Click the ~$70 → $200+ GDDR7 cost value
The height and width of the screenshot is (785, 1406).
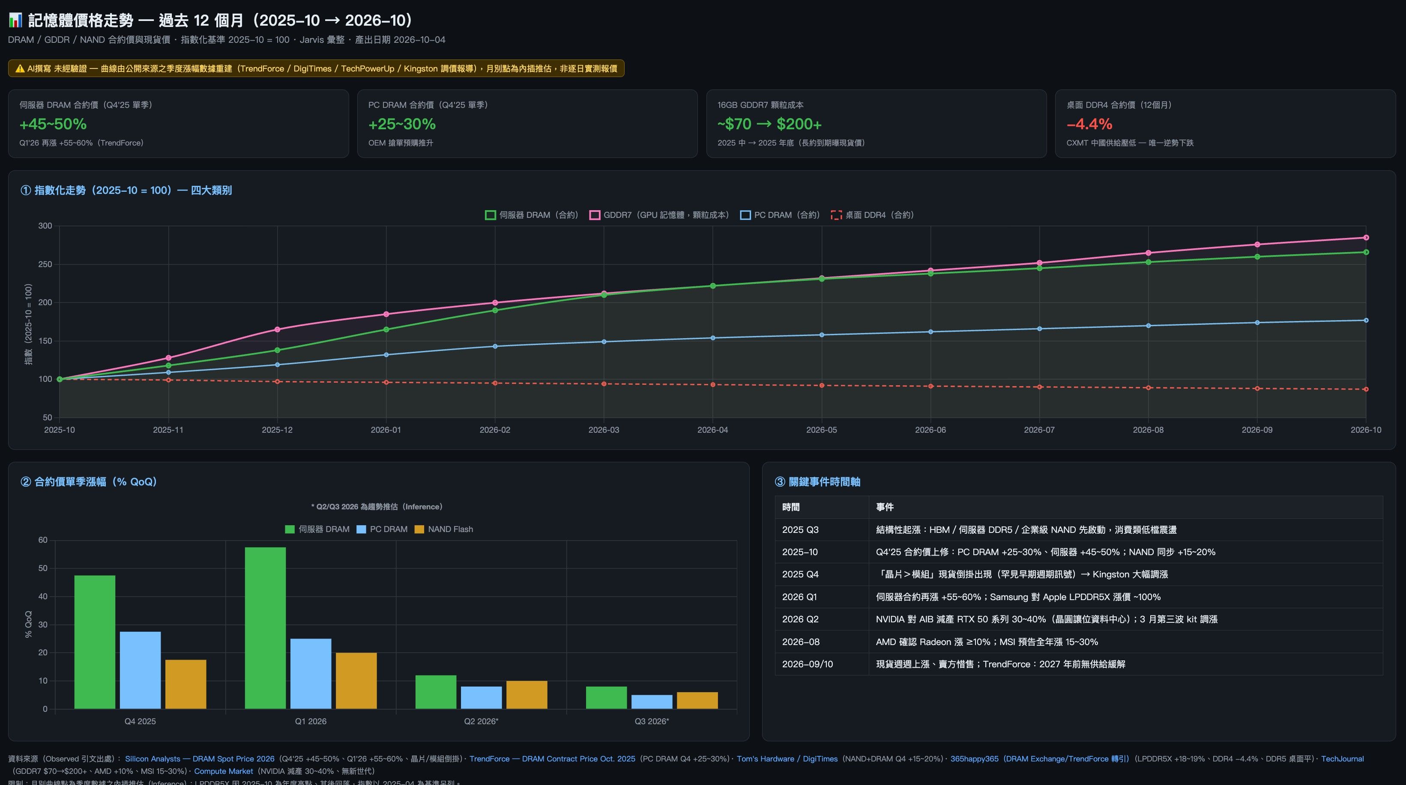tap(769, 125)
